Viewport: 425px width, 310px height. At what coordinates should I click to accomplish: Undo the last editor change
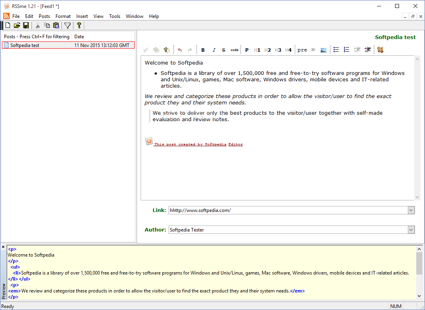point(179,50)
